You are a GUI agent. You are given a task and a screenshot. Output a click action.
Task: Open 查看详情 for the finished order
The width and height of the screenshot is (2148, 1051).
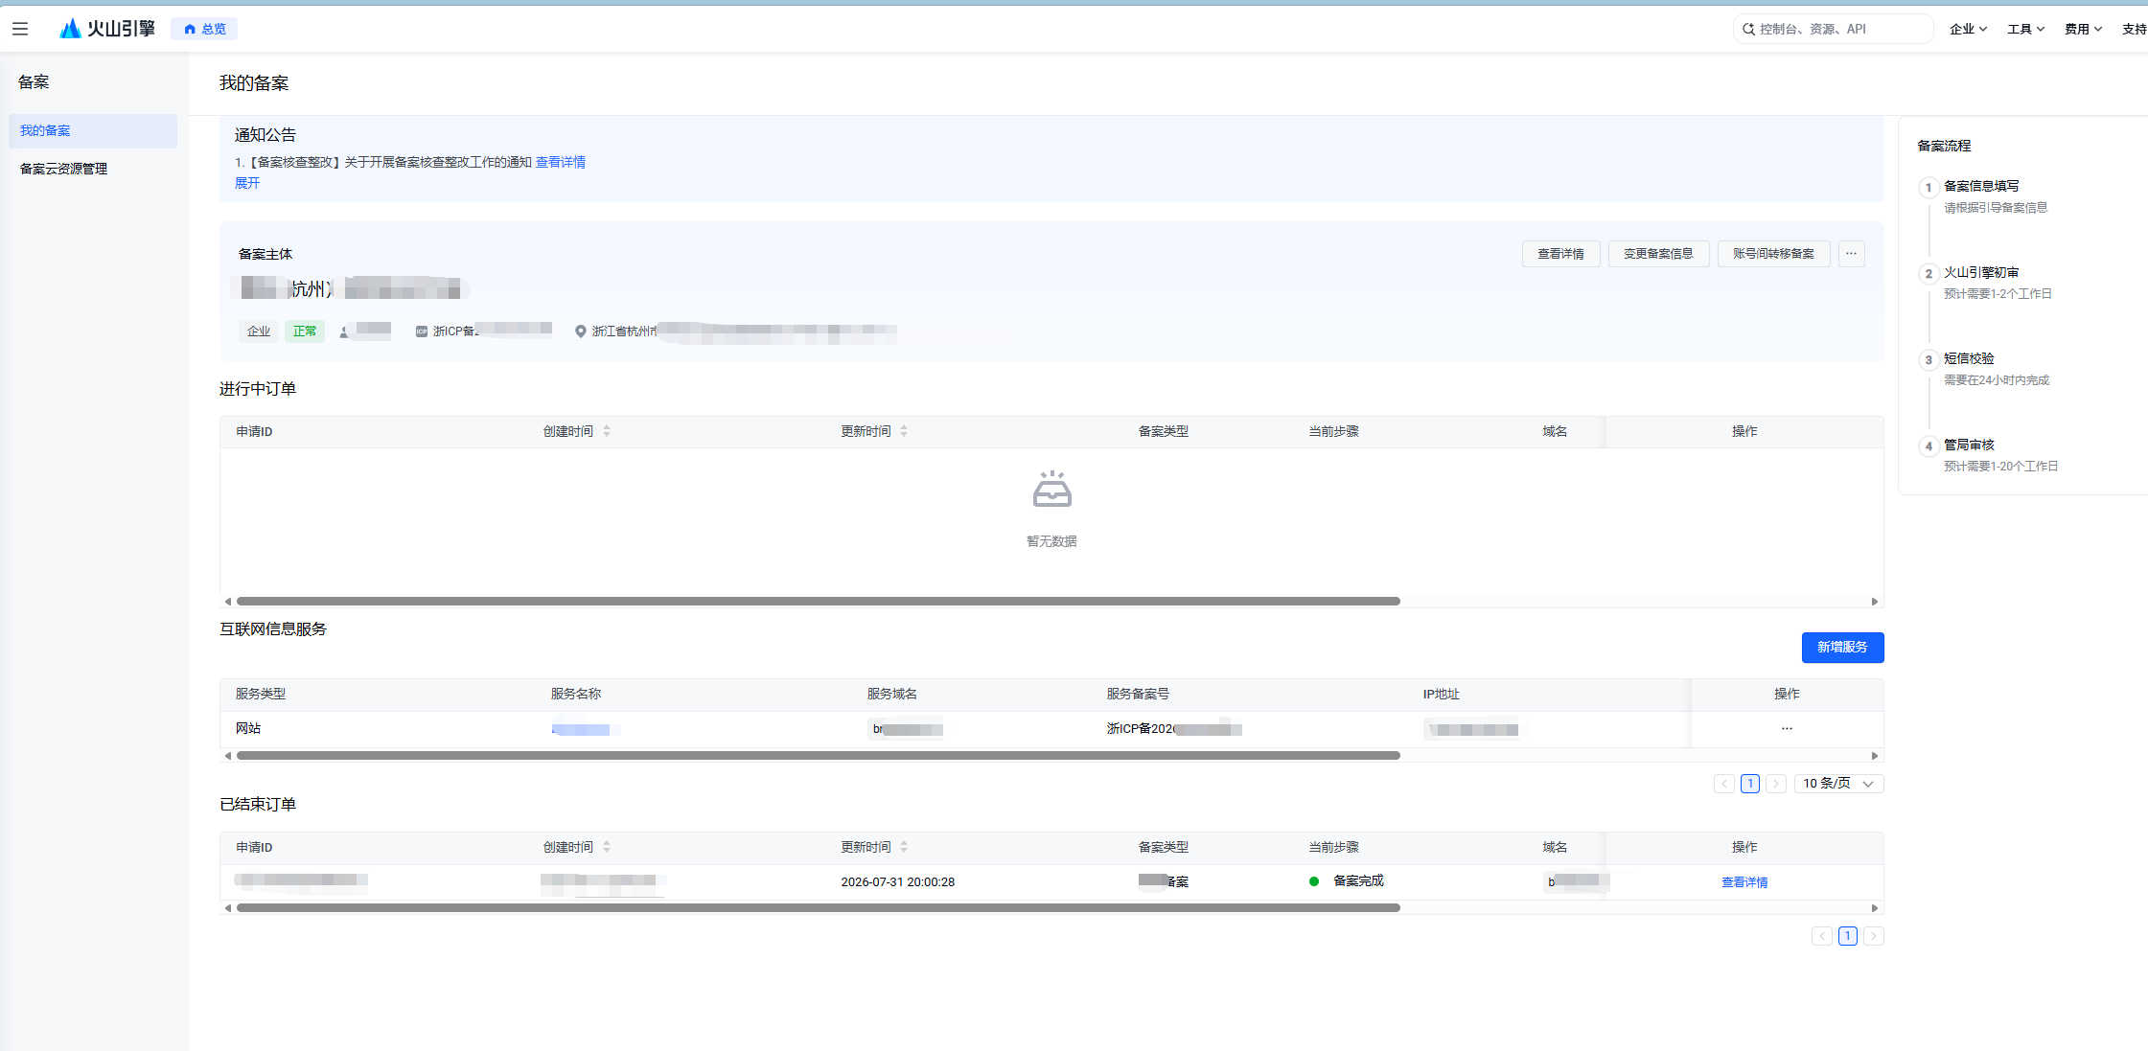[1744, 882]
